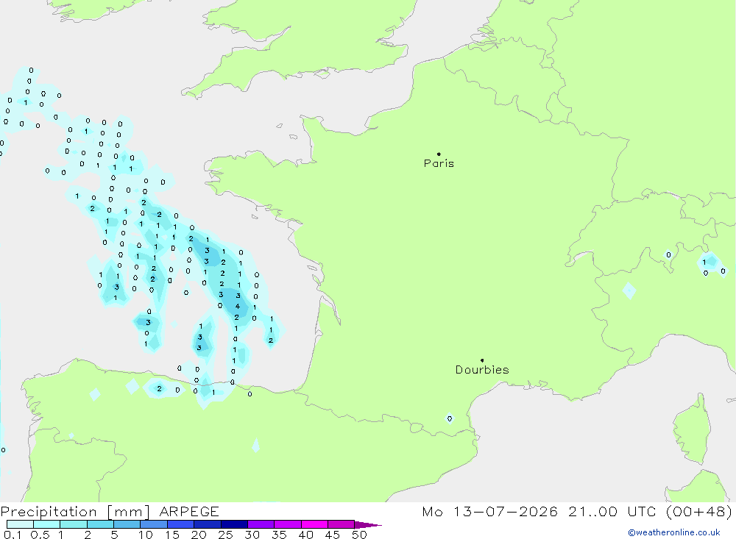The height and width of the screenshot is (539, 736).
Task: Open the weatheronline.co.uk copyright link
Action: [674, 532]
